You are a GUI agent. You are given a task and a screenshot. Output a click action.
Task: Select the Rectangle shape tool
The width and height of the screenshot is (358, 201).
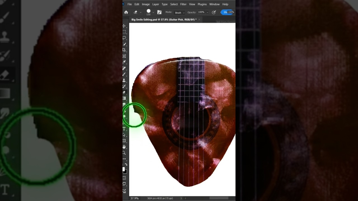[x=124, y=141]
